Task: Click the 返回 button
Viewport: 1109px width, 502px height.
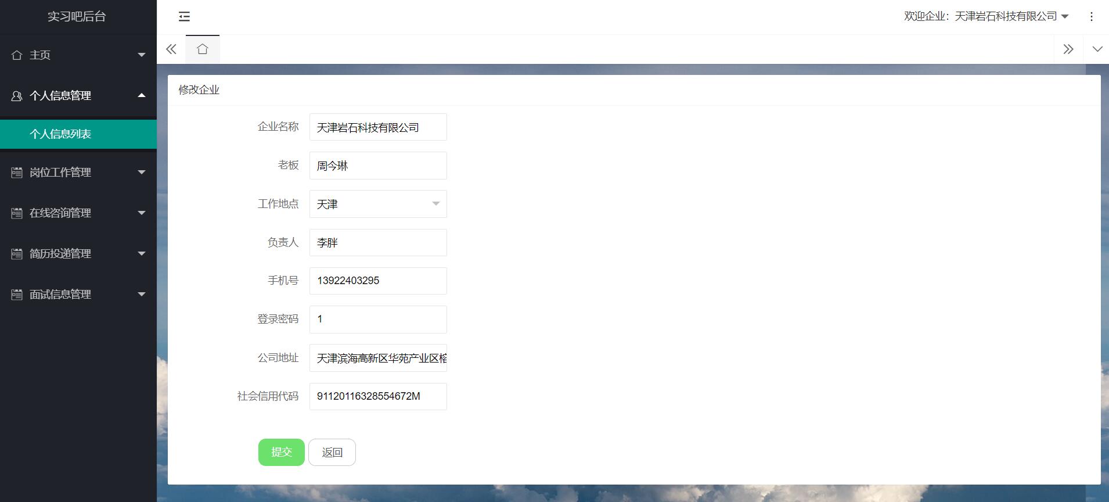Action: click(x=332, y=452)
